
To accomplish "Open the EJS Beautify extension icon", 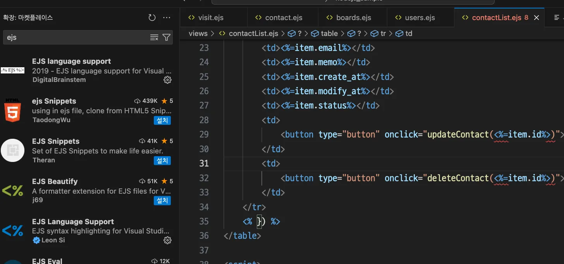I will [x=13, y=191].
